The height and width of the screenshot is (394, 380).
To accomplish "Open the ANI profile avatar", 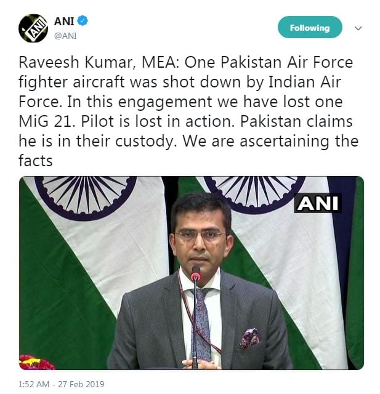I will (x=33, y=28).
